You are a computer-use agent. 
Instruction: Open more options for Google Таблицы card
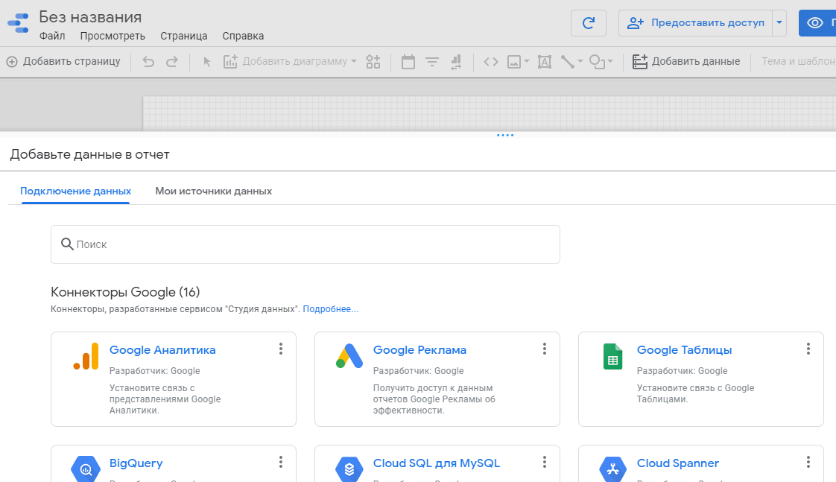pyautogui.click(x=808, y=349)
